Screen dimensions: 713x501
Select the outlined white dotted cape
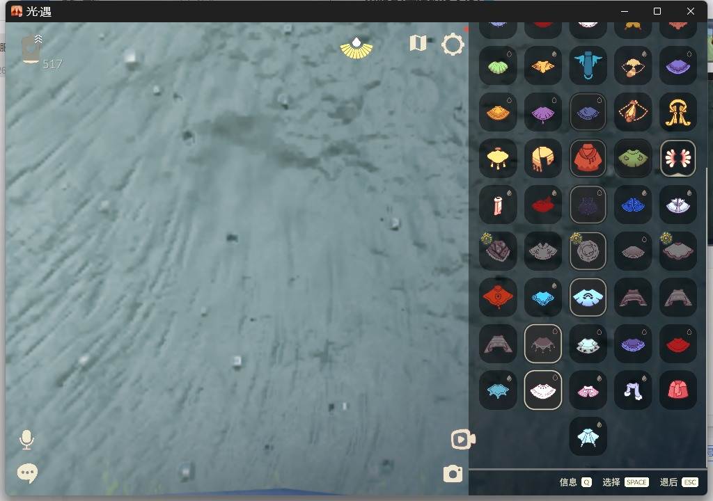(542, 390)
